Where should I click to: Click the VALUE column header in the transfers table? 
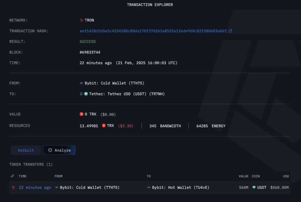point(244,176)
